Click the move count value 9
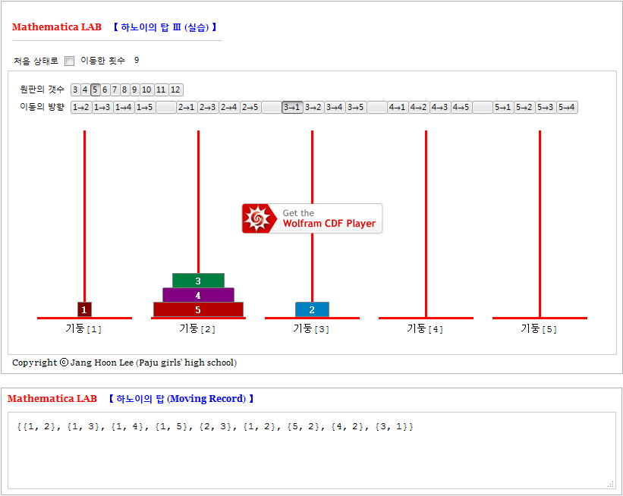Screen dimensions: 623x496 [137, 61]
